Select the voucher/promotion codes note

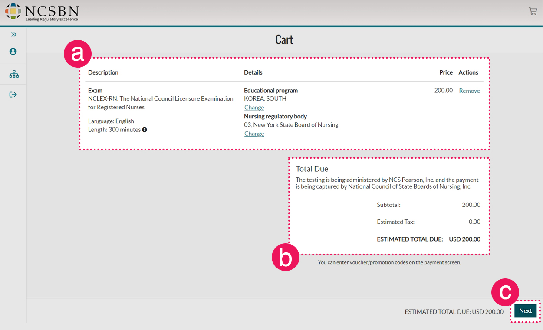pos(389,262)
